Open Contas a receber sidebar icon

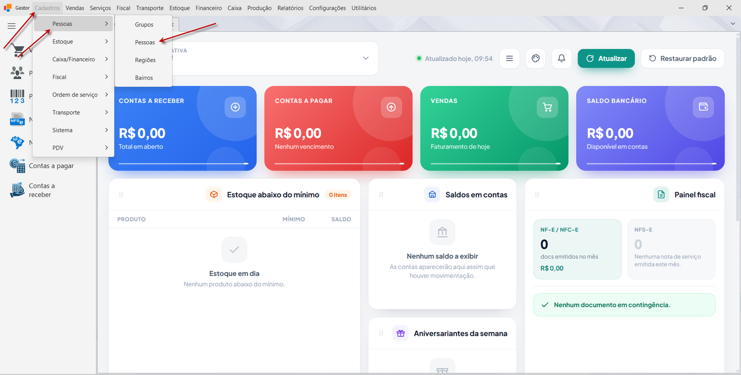18,190
